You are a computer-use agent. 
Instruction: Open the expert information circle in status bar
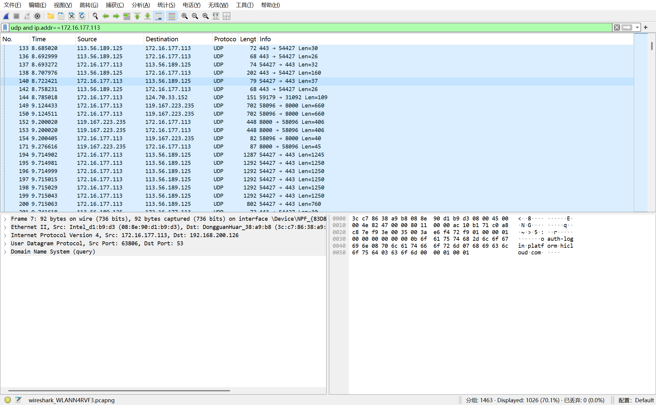(8, 400)
